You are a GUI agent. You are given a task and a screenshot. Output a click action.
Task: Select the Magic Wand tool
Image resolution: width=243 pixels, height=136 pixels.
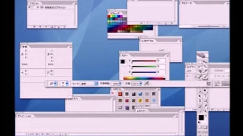(205, 66)
